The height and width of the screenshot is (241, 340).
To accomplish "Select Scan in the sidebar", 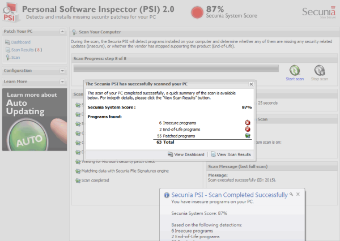I will click(x=16, y=57).
